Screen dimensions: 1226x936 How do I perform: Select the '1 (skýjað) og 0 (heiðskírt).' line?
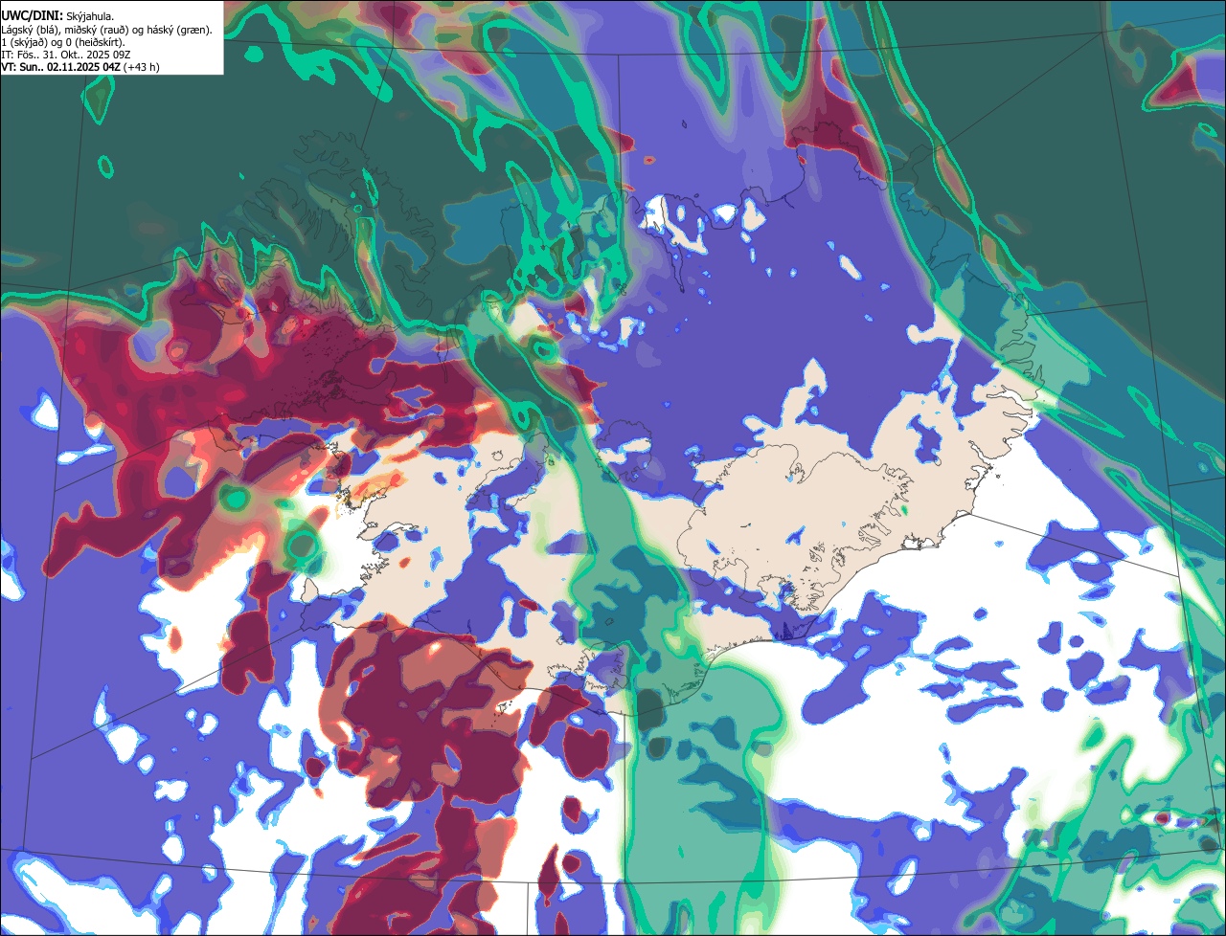(62, 42)
